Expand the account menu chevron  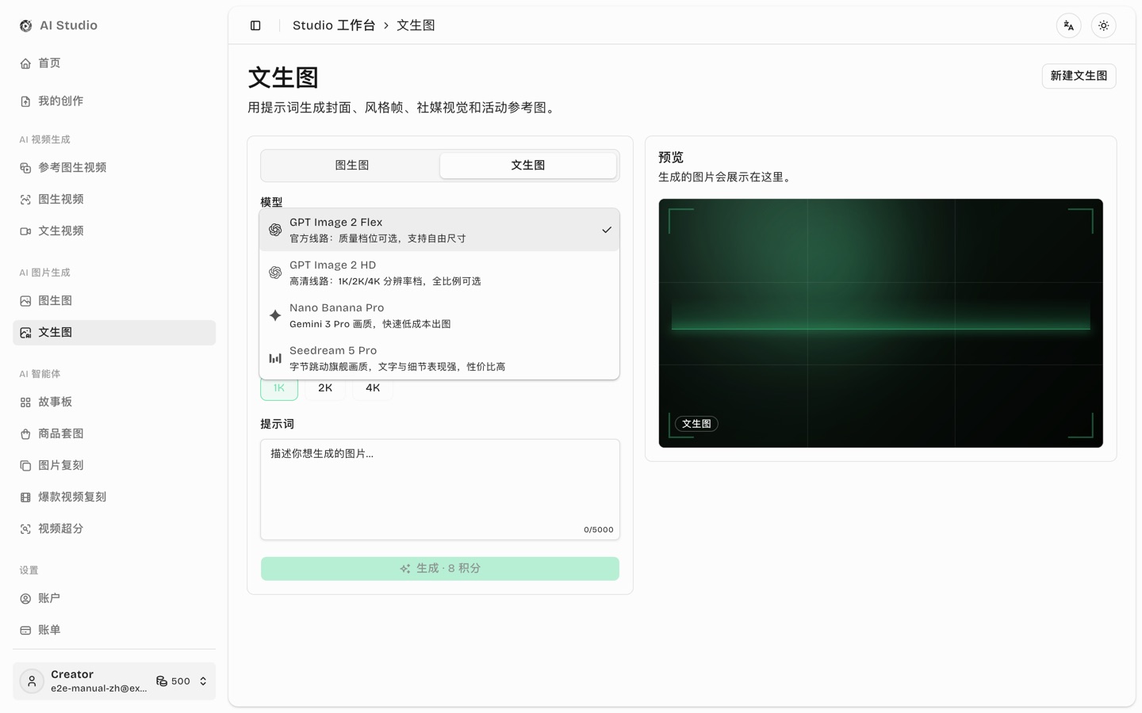point(203,681)
